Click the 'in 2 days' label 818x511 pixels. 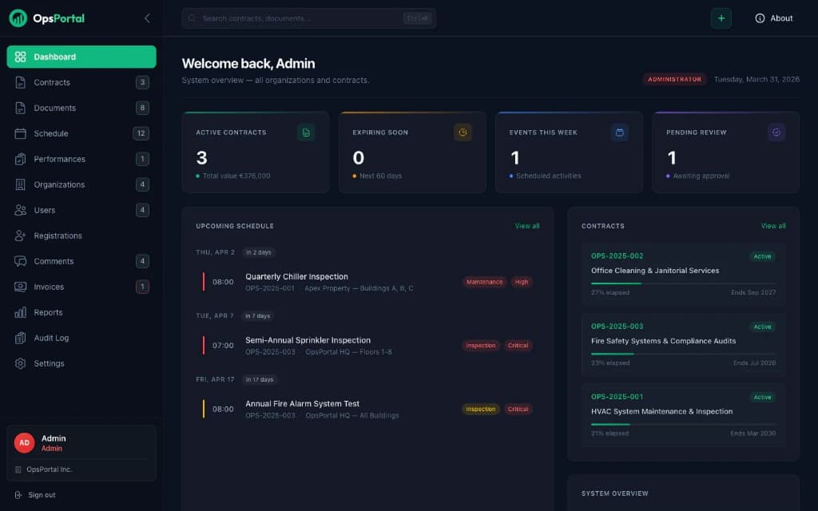pos(258,252)
